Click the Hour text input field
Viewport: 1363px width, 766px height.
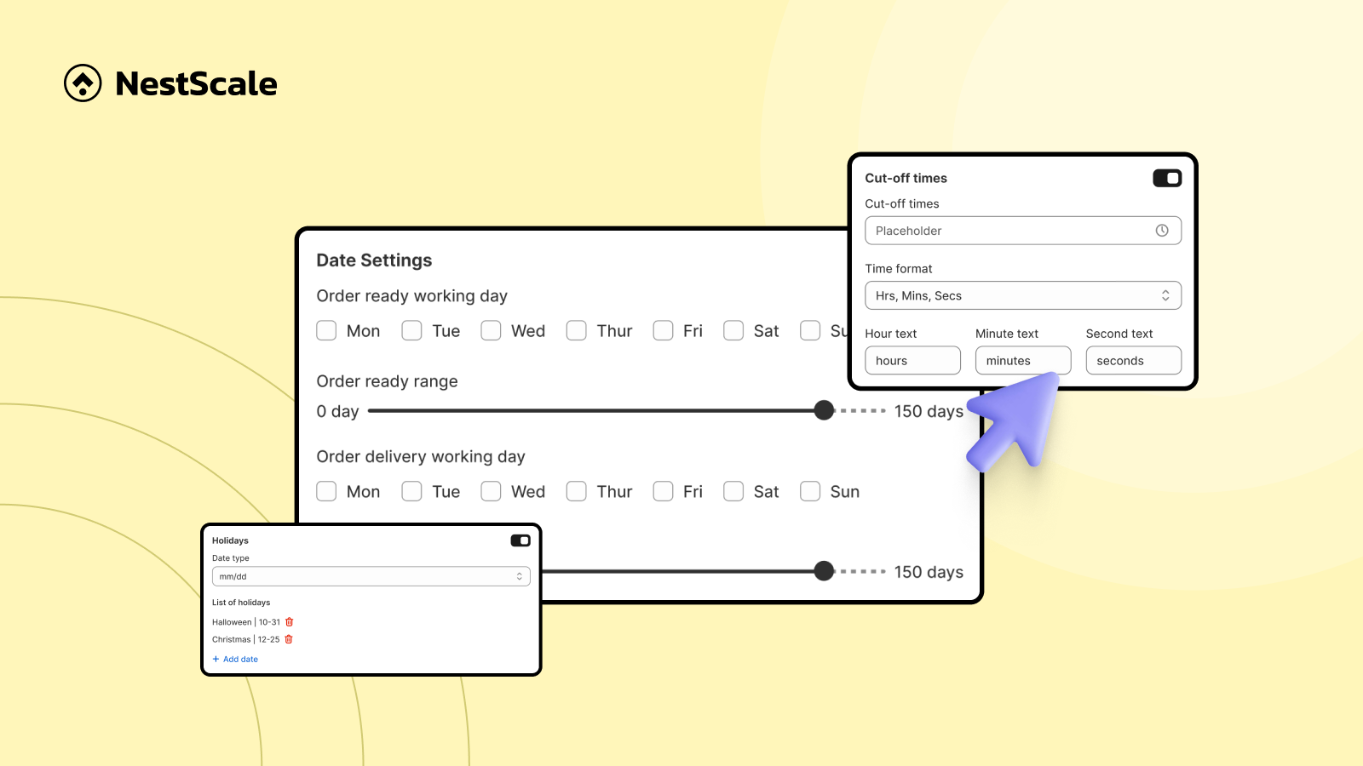[912, 360]
